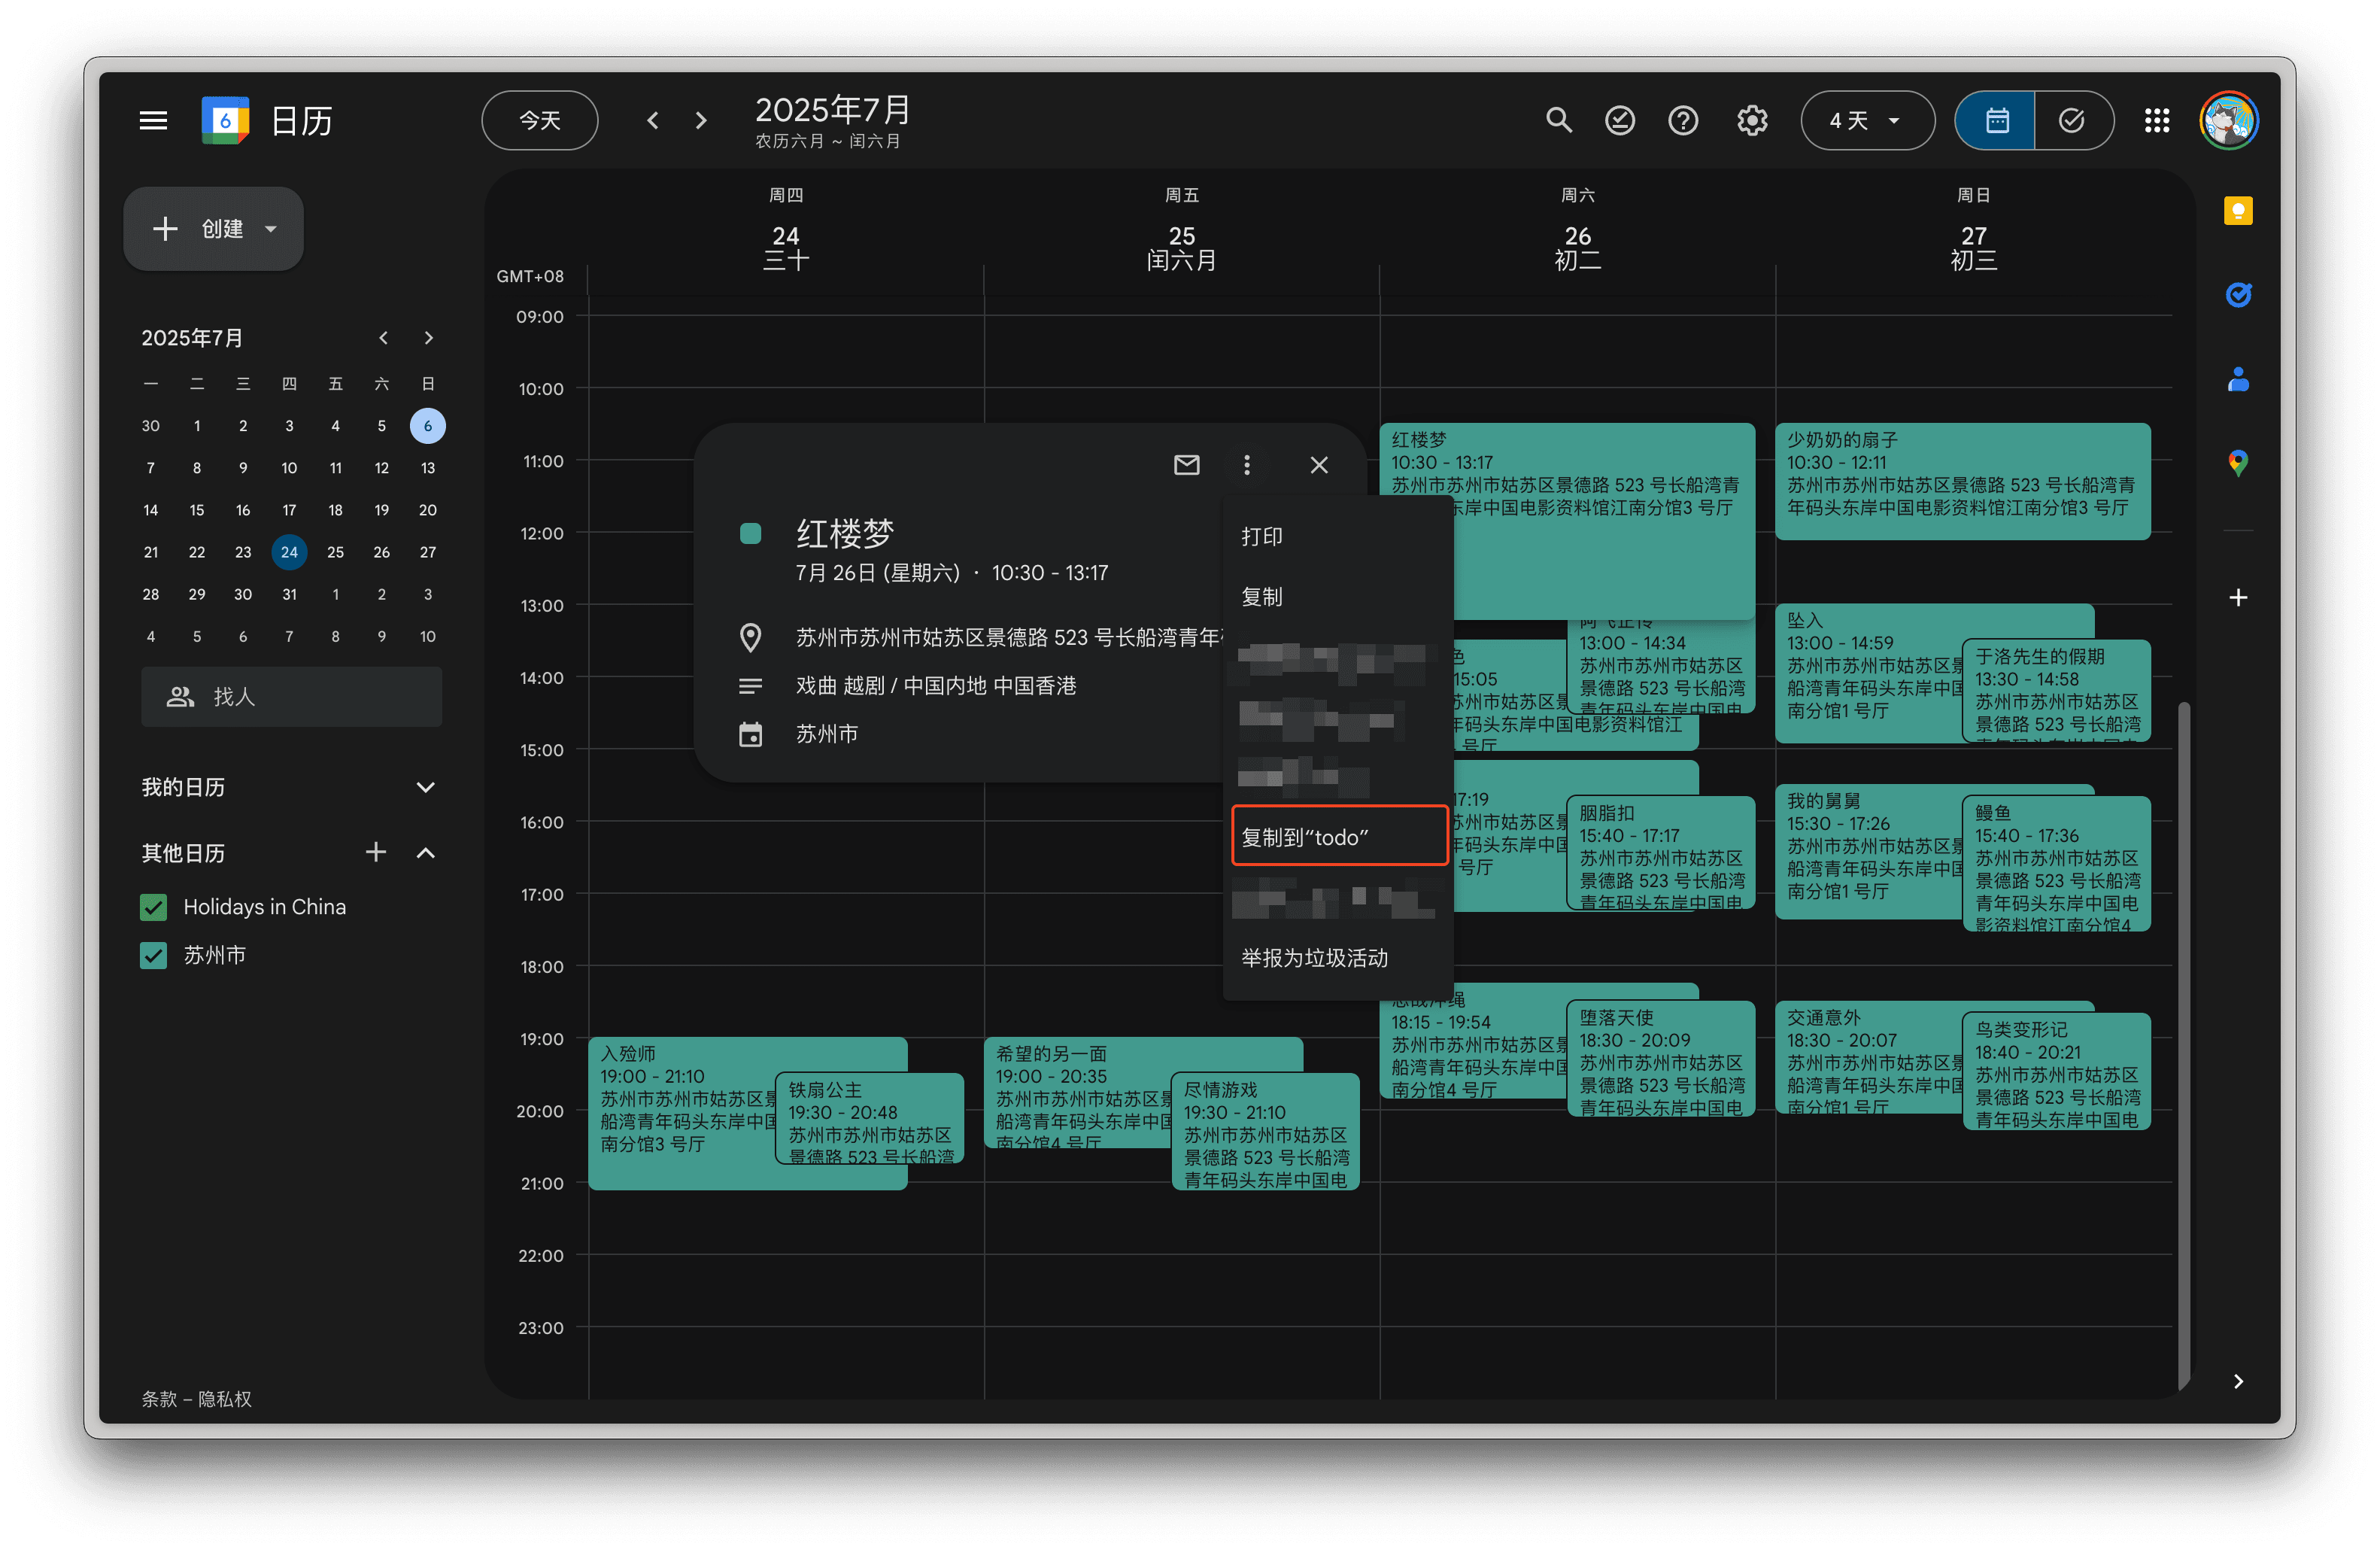Uncheck the 苏州市 calendar checkbox
The width and height of the screenshot is (2380, 1550).
click(154, 955)
